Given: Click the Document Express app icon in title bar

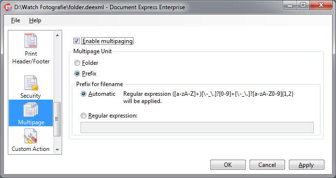Looking at the screenshot, I should pos(8,7).
